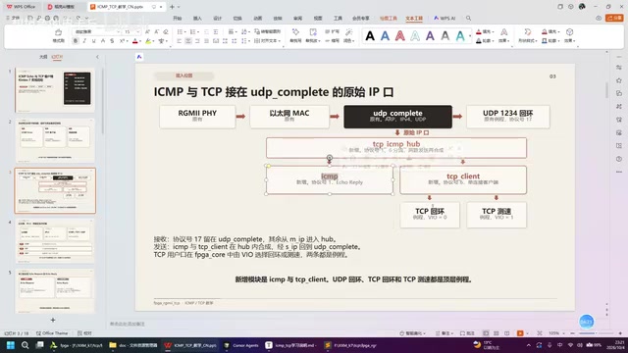This screenshot has width=628, height=353.
Task: Select slide 1 thumbnail
Action: tap(55, 89)
